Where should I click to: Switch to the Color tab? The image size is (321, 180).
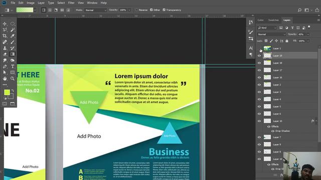tap(261, 20)
